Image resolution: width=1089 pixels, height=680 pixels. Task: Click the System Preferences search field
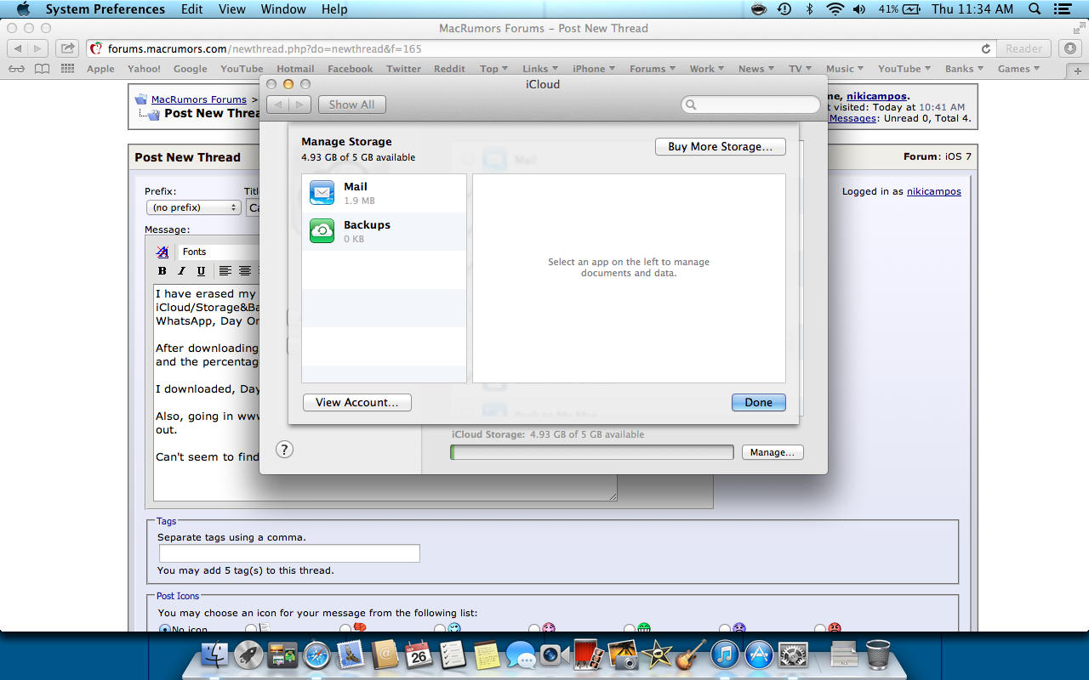coord(750,105)
